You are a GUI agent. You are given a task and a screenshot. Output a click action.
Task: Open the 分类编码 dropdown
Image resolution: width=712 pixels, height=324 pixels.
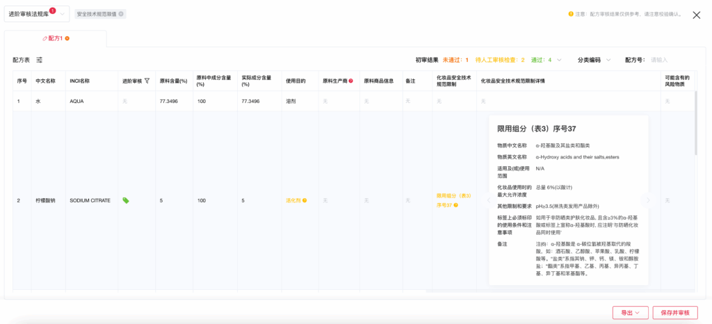pos(594,60)
